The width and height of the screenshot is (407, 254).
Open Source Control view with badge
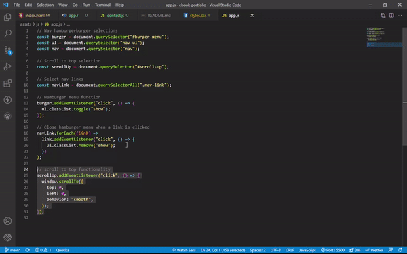pyautogui.click(x=7, y=50)
